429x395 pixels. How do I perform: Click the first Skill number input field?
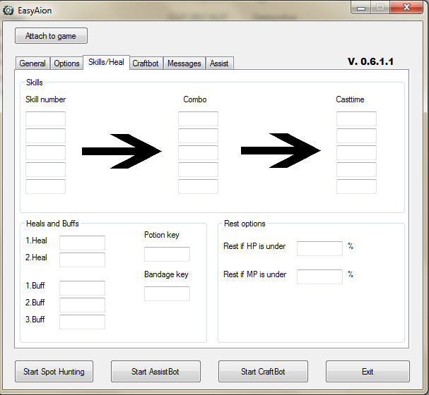[x=45, y=119]
